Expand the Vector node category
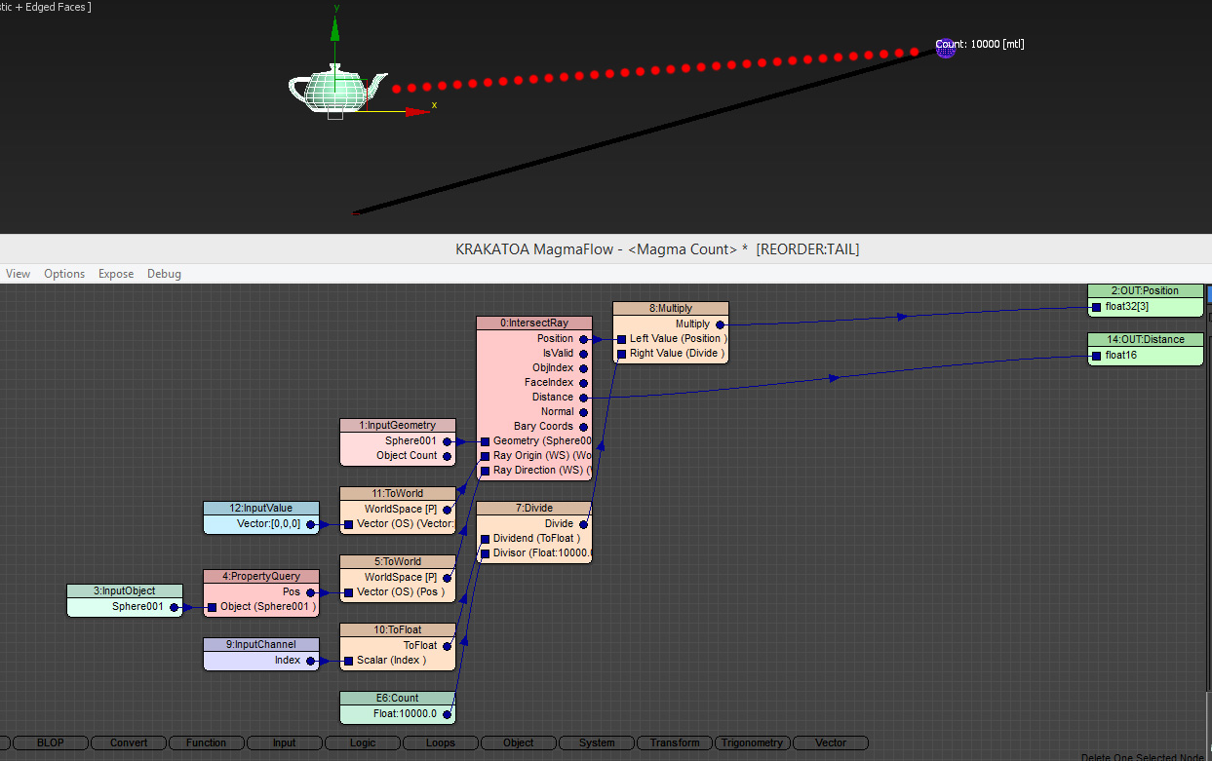Image resolution: width=1212 pixels, height=761 pixels. pyautogui.click(x=831, y=742)
